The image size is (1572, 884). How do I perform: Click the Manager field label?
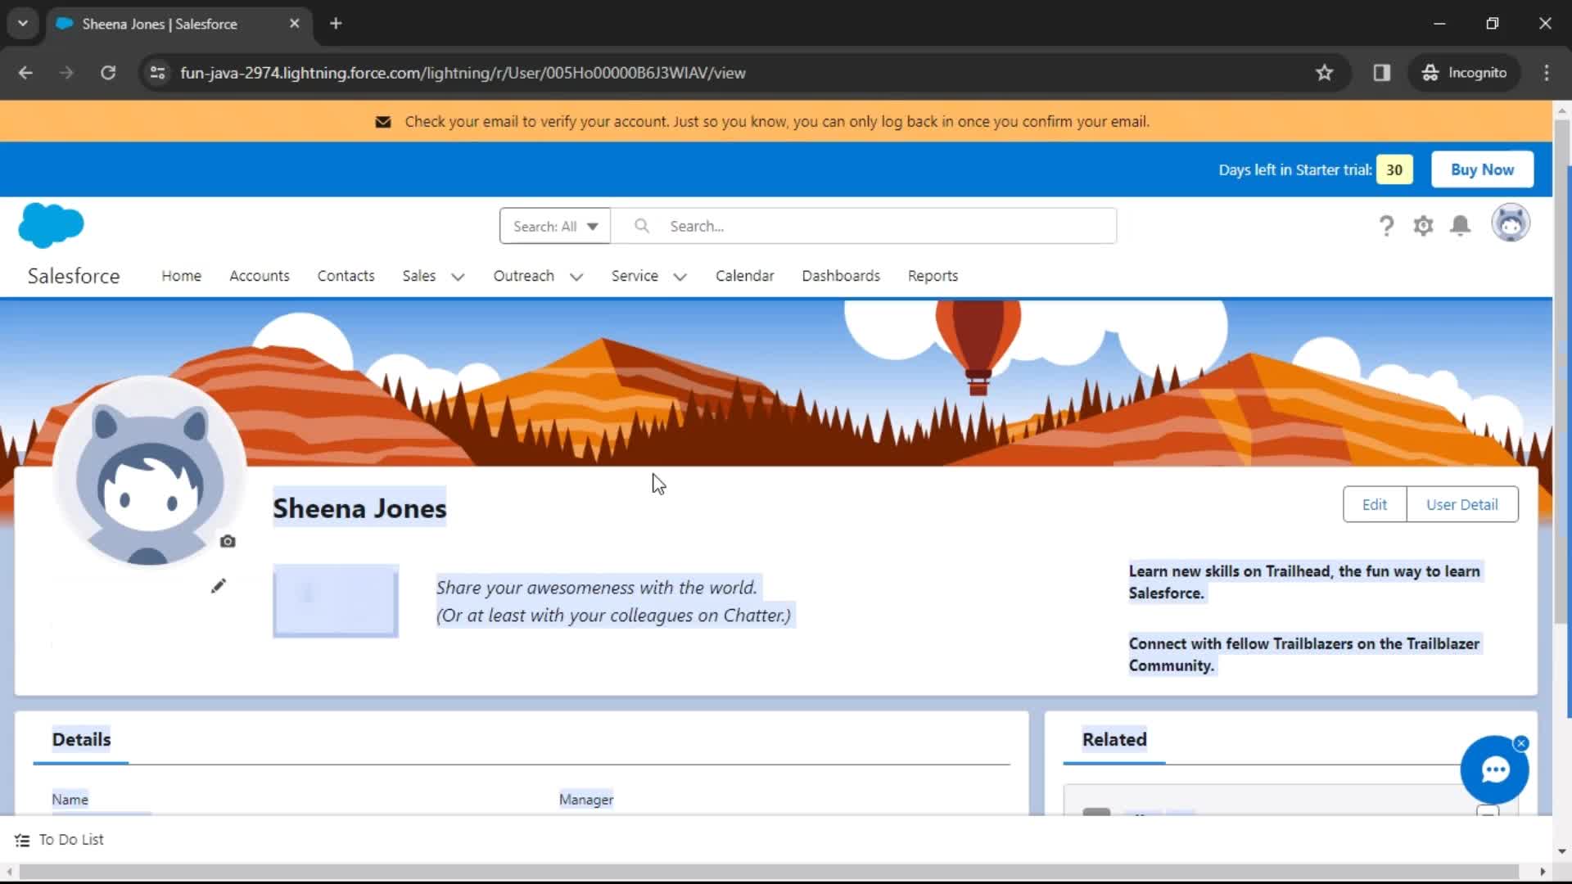(586, 800)
